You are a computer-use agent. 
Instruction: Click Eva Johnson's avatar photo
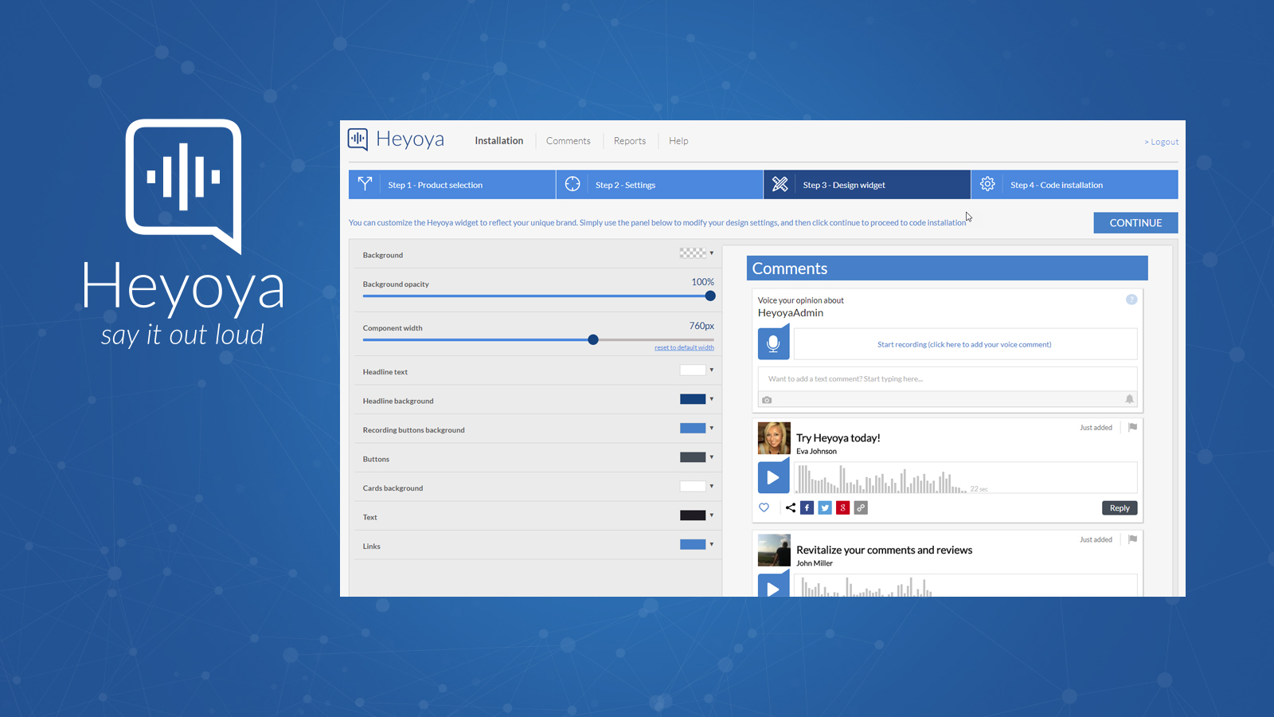(774, 438)
